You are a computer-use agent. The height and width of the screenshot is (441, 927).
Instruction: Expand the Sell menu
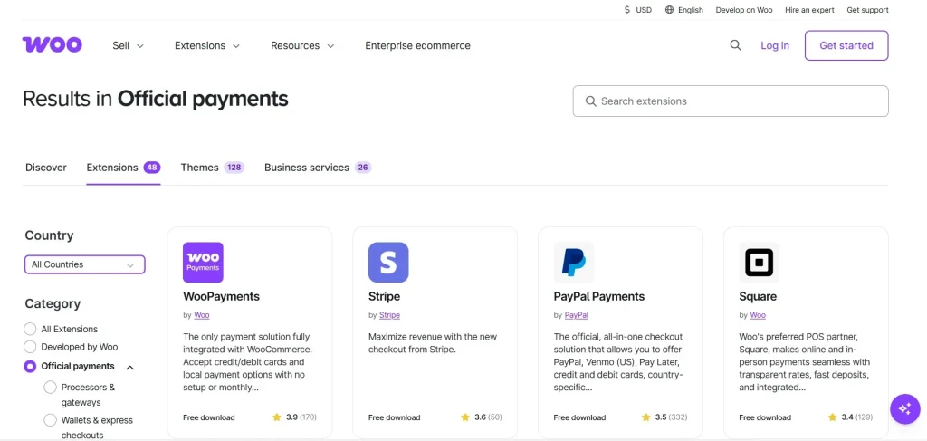coord(128,45)
